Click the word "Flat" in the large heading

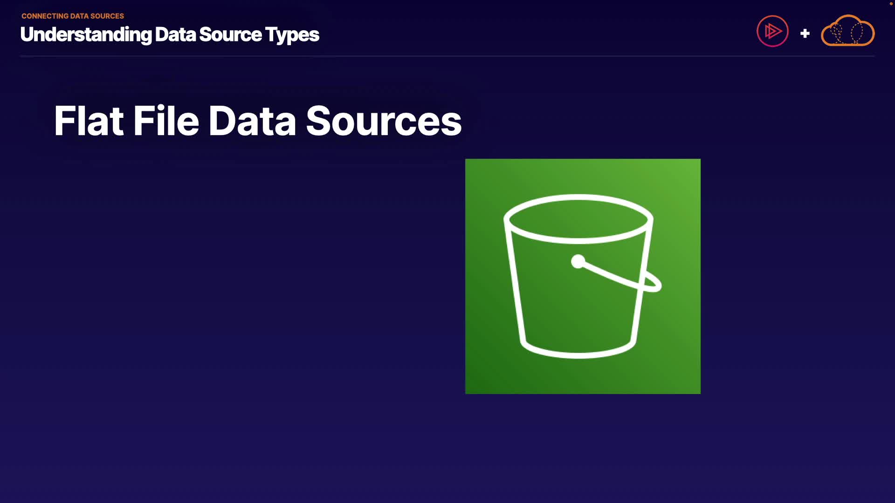pos(89,121)
